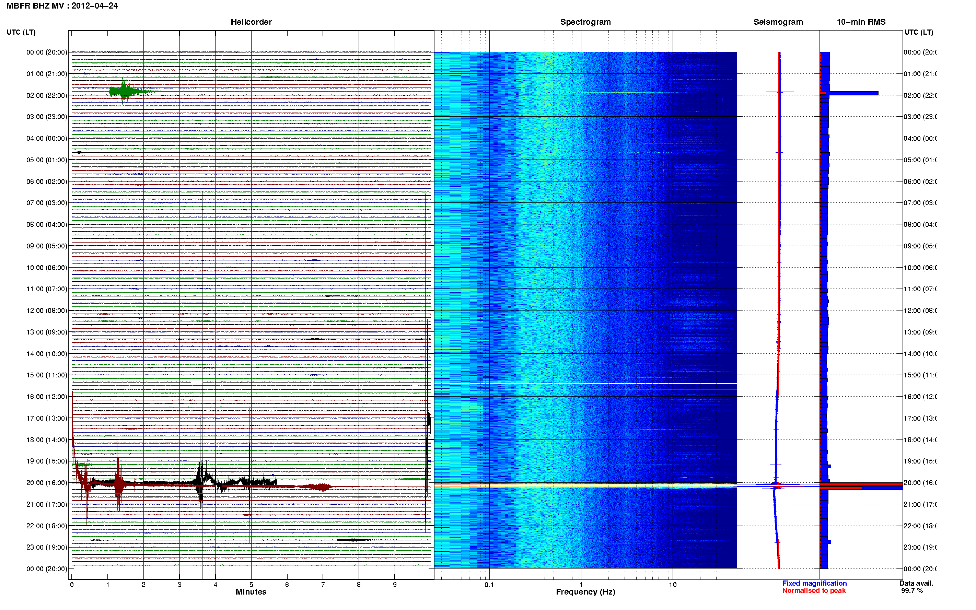Click the left 09:00 (05:00) time label
976x610 pixels.
pyautogui.click(x=47, y=246)
